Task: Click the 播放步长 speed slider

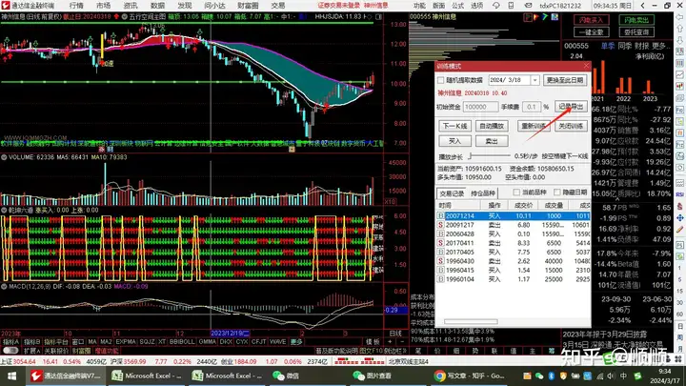Action: tap(489, 155)
